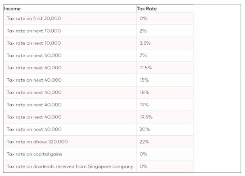Click the Tax Rate column header
The width and height of the screenshot is (245, 176).
(x=148, y=8)
